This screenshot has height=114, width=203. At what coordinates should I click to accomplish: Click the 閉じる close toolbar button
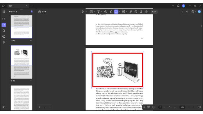[154, 12]
